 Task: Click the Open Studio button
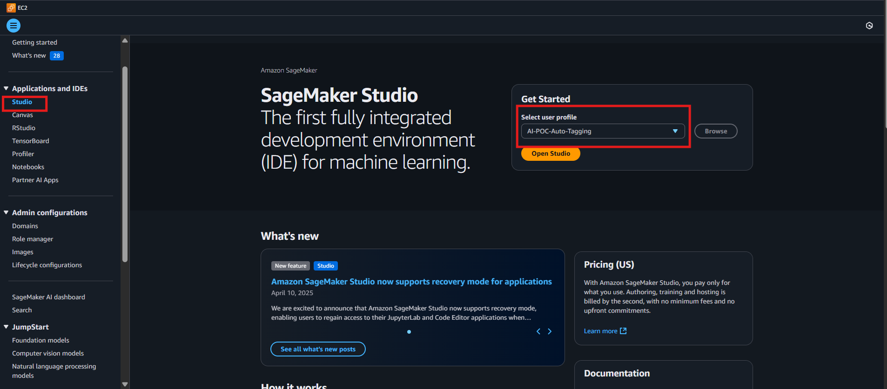pos(551,153)
